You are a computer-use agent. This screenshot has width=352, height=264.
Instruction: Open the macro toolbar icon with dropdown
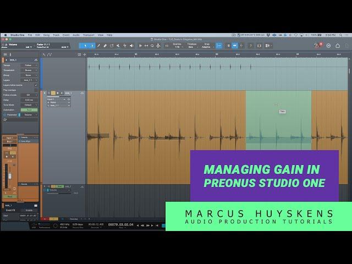(x=268, y=46)
